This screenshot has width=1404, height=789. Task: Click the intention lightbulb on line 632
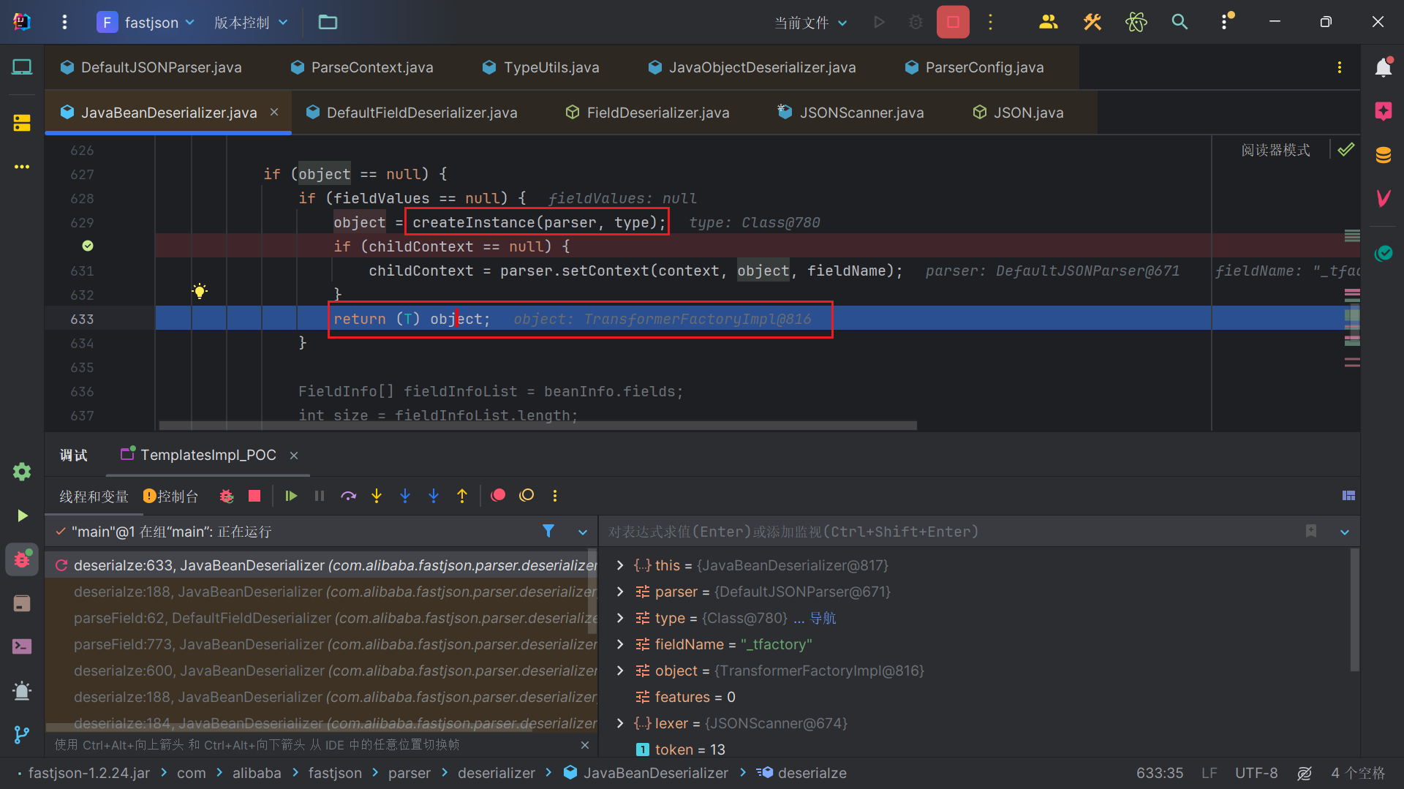pyautogui.click(x=200, y=291)
